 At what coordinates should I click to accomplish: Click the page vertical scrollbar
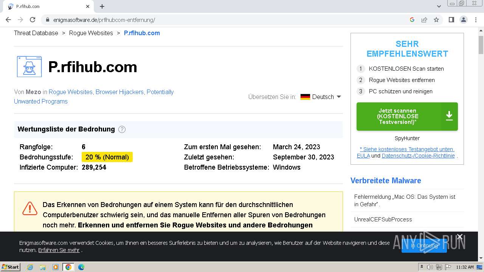[x=481, y=45]
